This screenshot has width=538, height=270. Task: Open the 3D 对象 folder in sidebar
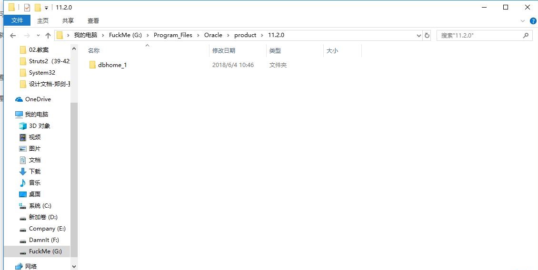[39, 126]
